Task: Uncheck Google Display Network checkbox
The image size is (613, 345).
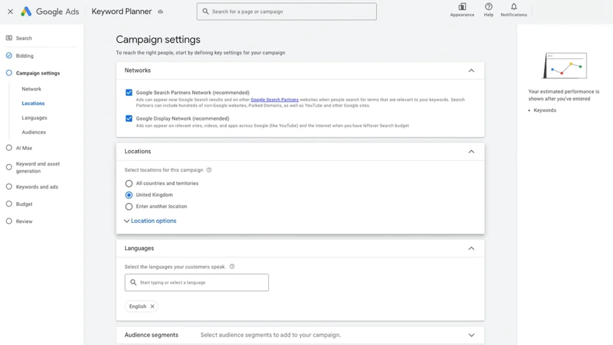Action: [x=129, y=118]
